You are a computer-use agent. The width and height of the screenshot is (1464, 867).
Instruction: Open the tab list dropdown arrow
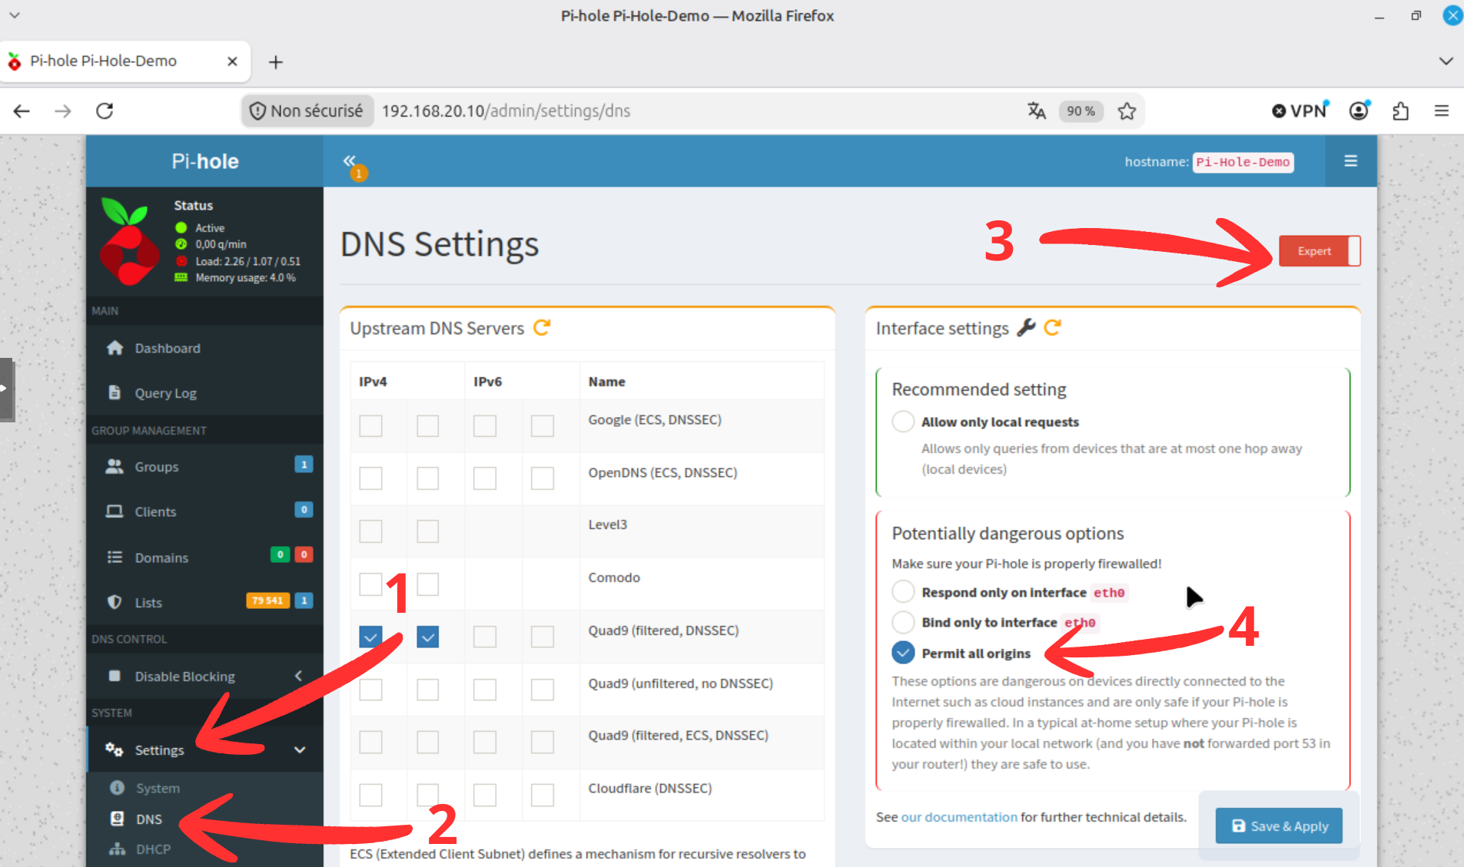[1446, 61]
